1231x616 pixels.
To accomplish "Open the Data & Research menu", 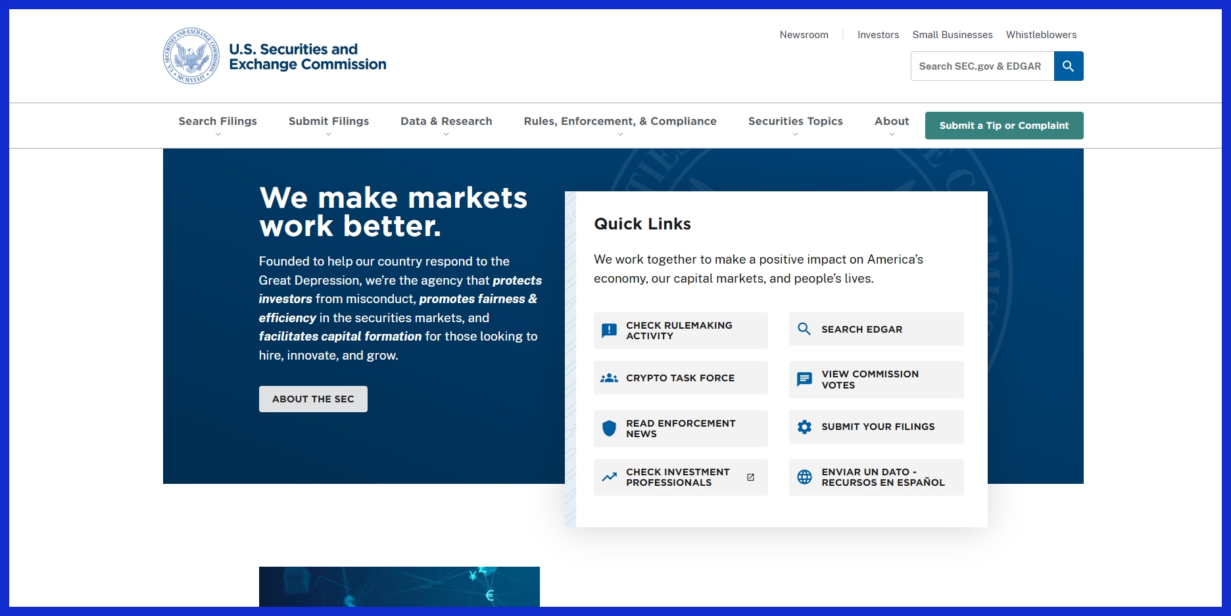I will point(447,121).
